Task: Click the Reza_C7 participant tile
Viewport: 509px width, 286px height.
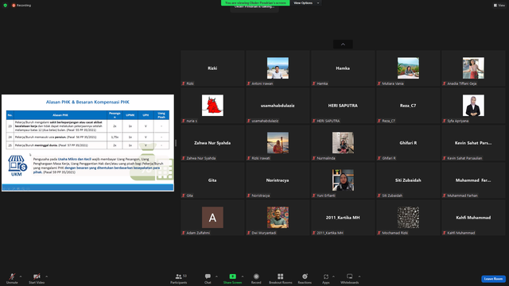Action: (x=408, y=106)
